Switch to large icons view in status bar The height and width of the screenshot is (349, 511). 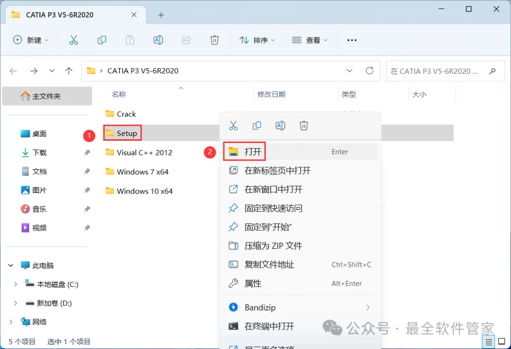click(502, 342)
